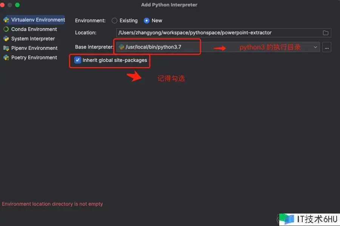The width and height of the screenshot is (340, 226).
Task: Click the green maximize window button
Action: [x=17, y=5]
